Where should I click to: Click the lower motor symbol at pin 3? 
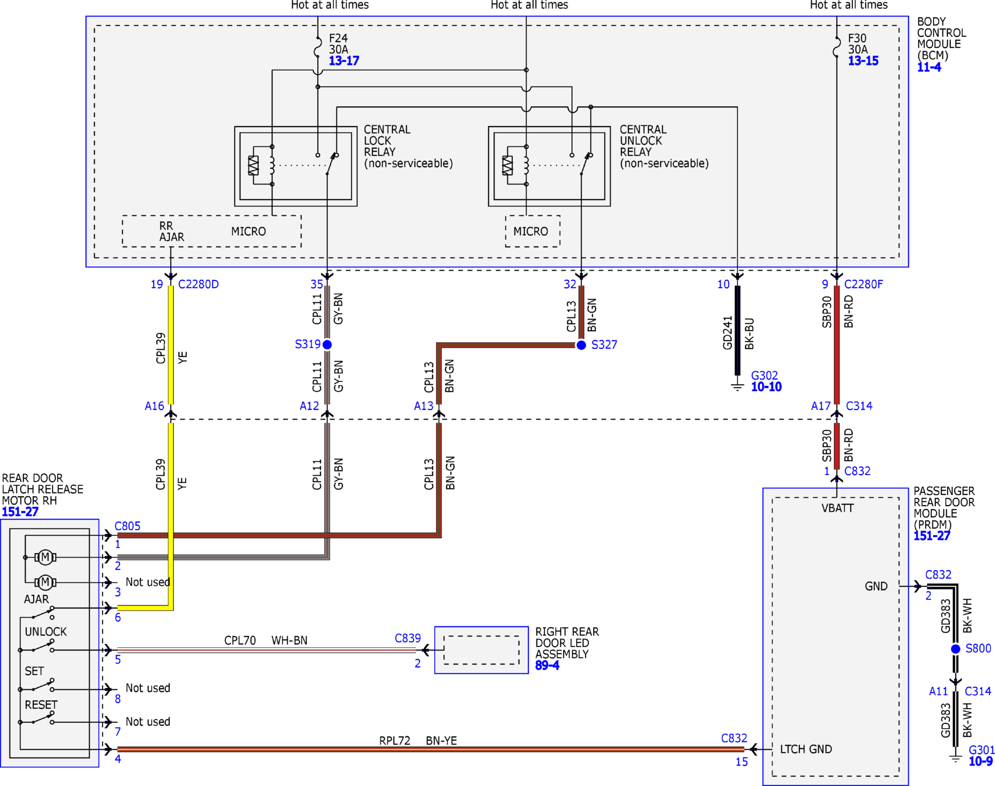45,582
